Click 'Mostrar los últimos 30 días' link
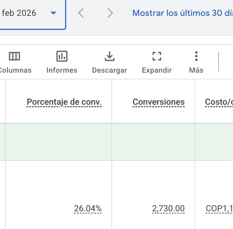 (182, 13)
